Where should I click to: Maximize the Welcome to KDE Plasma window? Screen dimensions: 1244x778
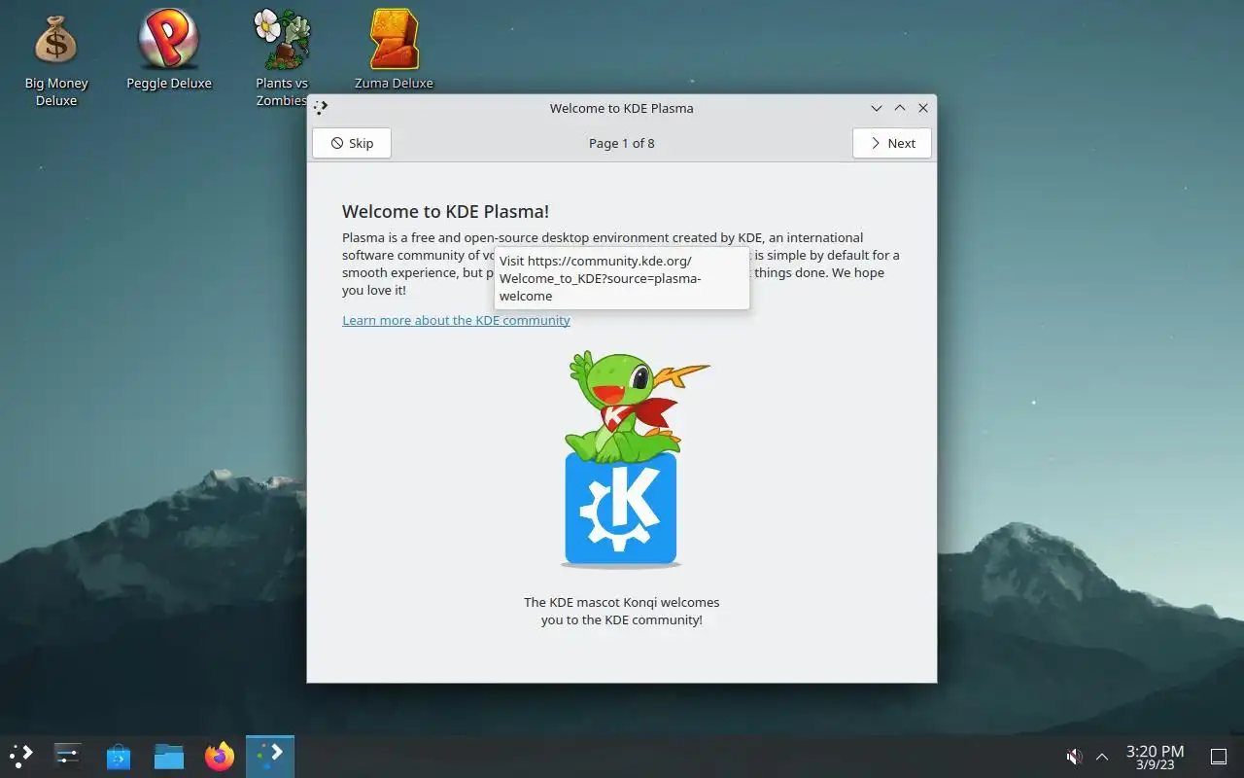pyautogui.click(x=900, y=108)
